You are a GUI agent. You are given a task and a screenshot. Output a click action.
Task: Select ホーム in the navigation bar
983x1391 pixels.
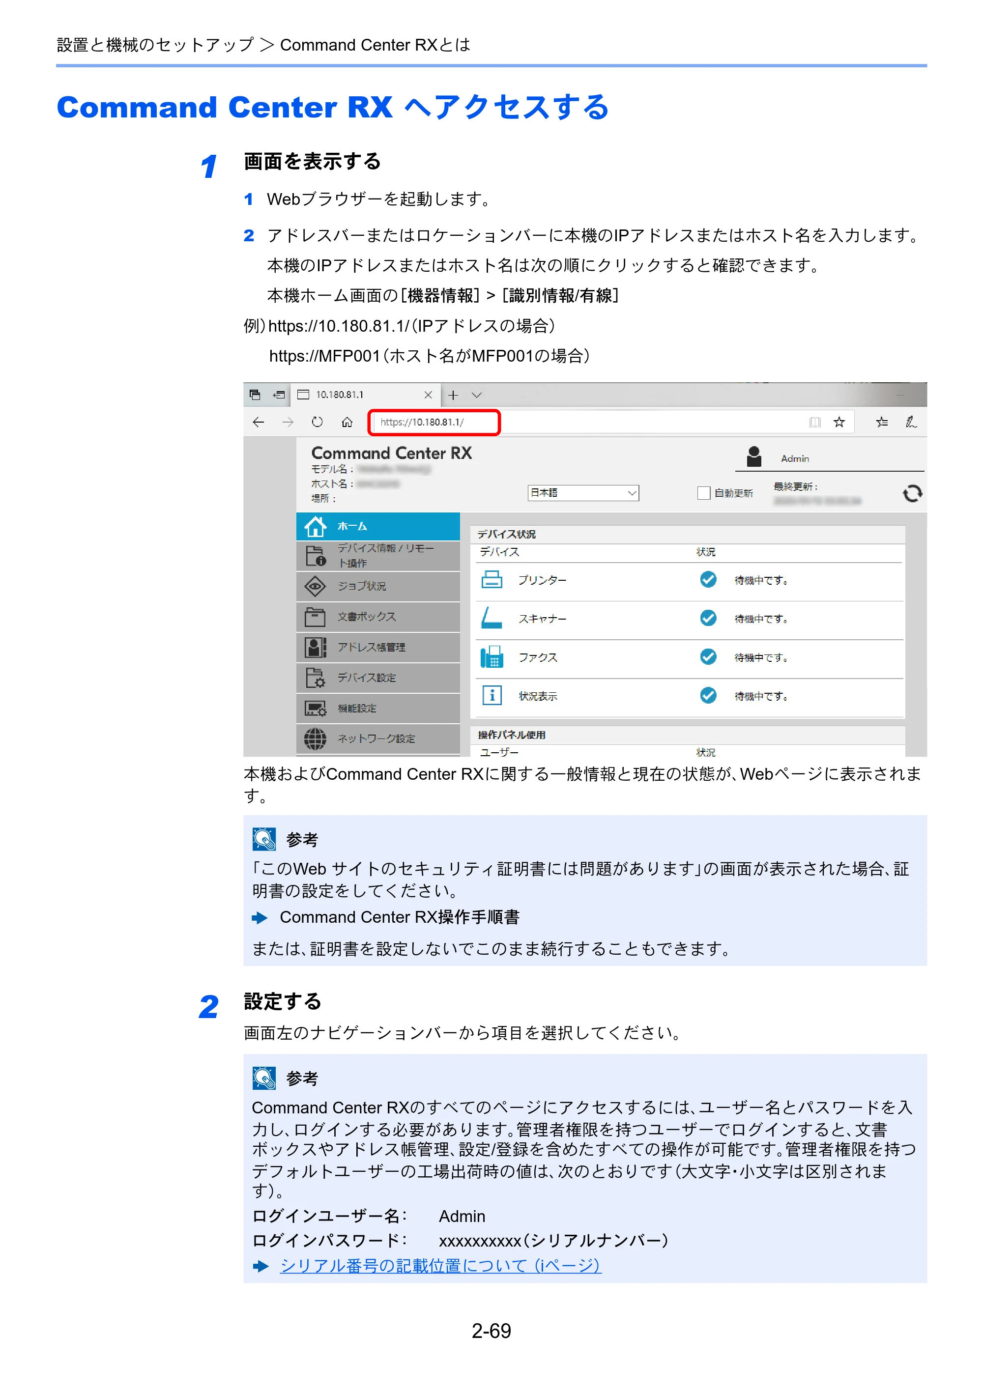(377, 526)
